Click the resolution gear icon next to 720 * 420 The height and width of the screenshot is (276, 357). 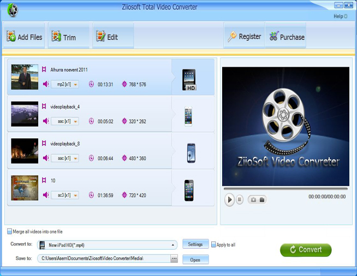[x=124, y=195]
